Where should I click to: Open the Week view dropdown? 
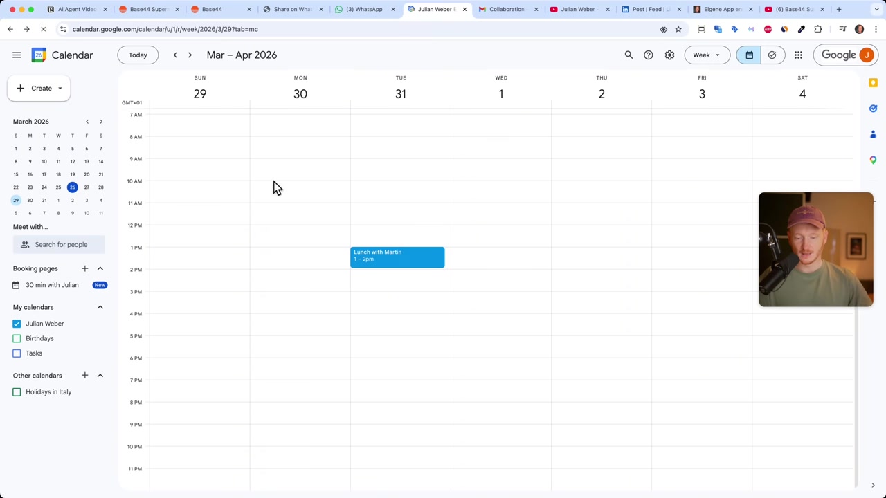[x=706, y=55]
